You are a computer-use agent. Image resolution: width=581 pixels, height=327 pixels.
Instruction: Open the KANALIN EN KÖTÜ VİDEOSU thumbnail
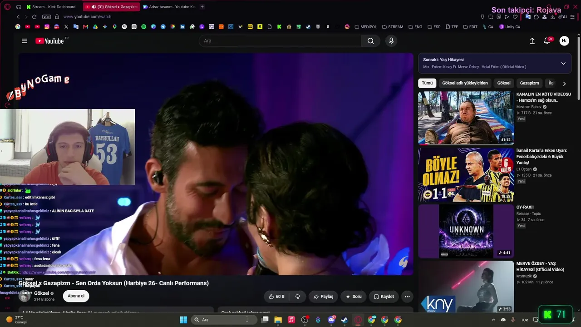click(x=466, y=118)
